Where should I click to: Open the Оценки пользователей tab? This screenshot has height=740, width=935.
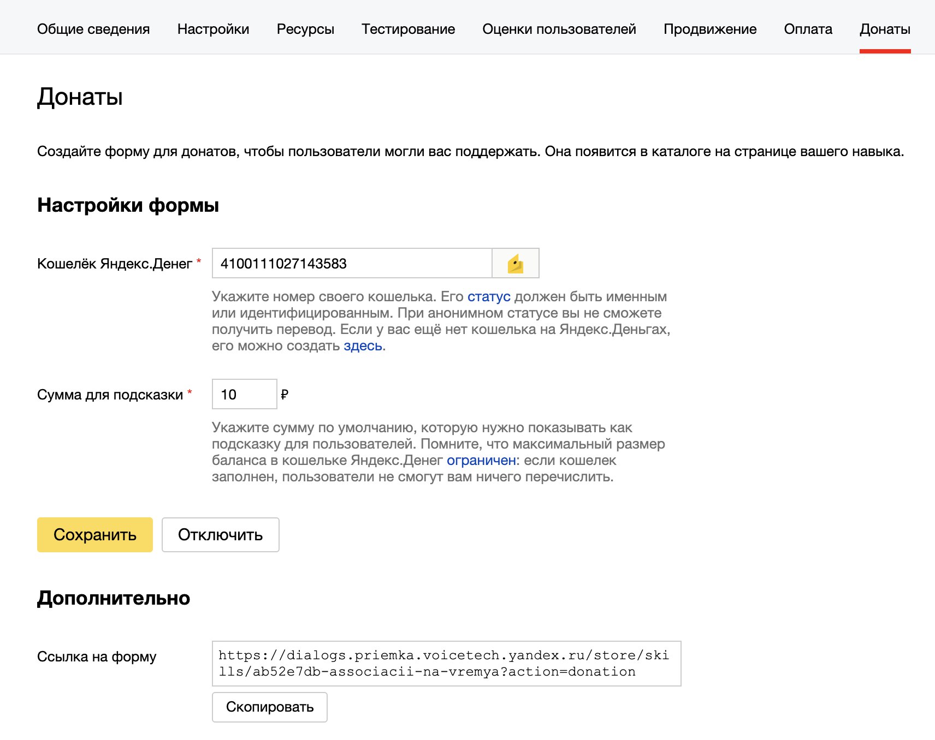pyautogui.click(x=559, y=29)
